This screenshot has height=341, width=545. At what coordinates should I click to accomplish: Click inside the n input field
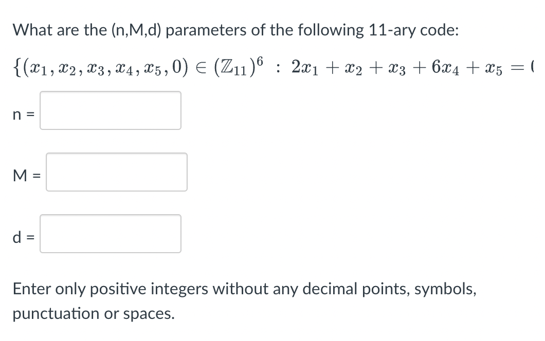coord(110,110)
